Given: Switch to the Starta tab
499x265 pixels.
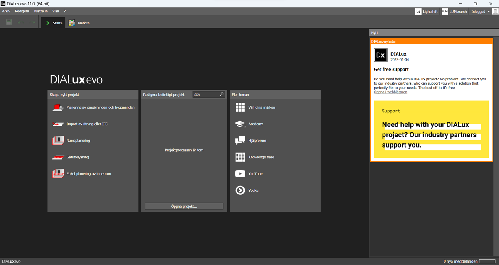Looking at the screenshot, I should (x=53, y=23).
